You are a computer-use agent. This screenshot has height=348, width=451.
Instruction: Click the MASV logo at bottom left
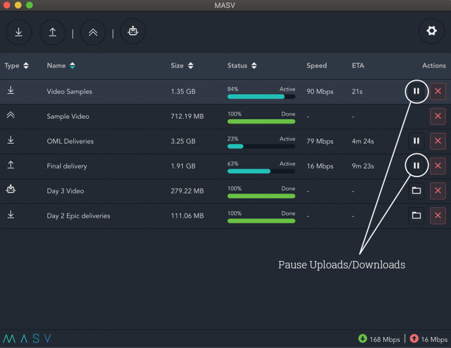27,339
